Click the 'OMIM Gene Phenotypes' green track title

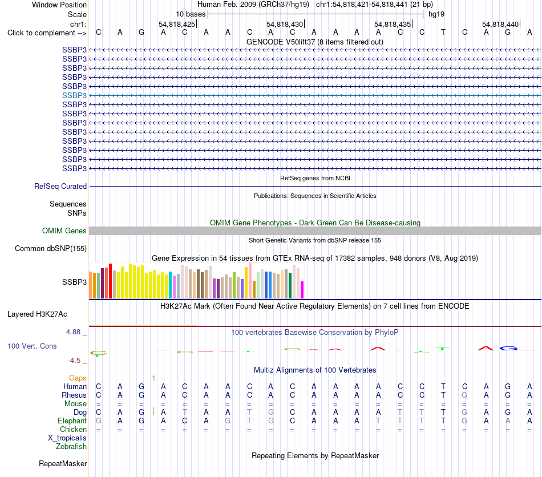316,223
